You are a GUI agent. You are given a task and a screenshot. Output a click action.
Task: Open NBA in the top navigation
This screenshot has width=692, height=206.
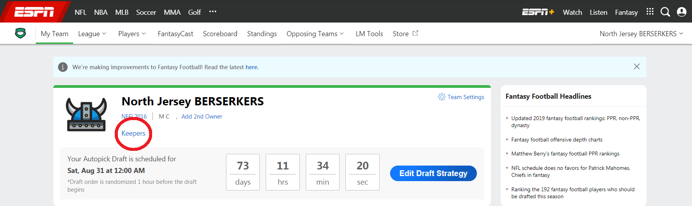(101, 12)
